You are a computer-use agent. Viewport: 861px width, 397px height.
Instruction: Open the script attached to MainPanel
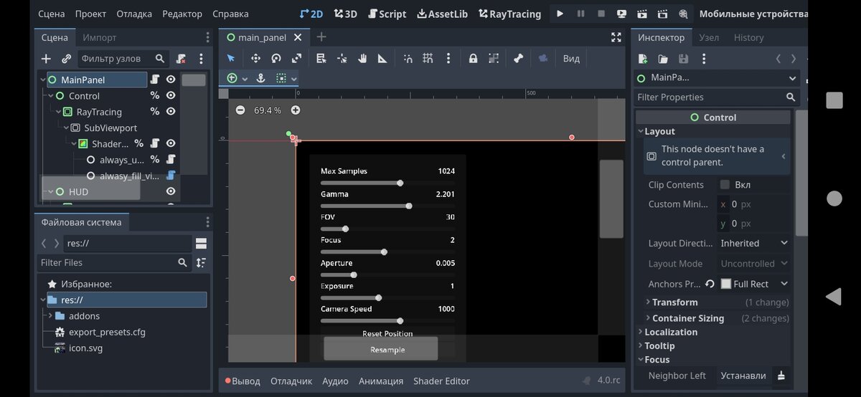point(155,80)
